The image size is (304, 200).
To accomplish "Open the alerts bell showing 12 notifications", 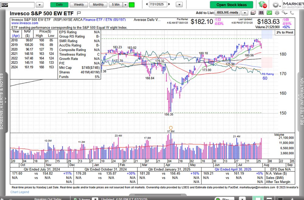I will 263,5.
